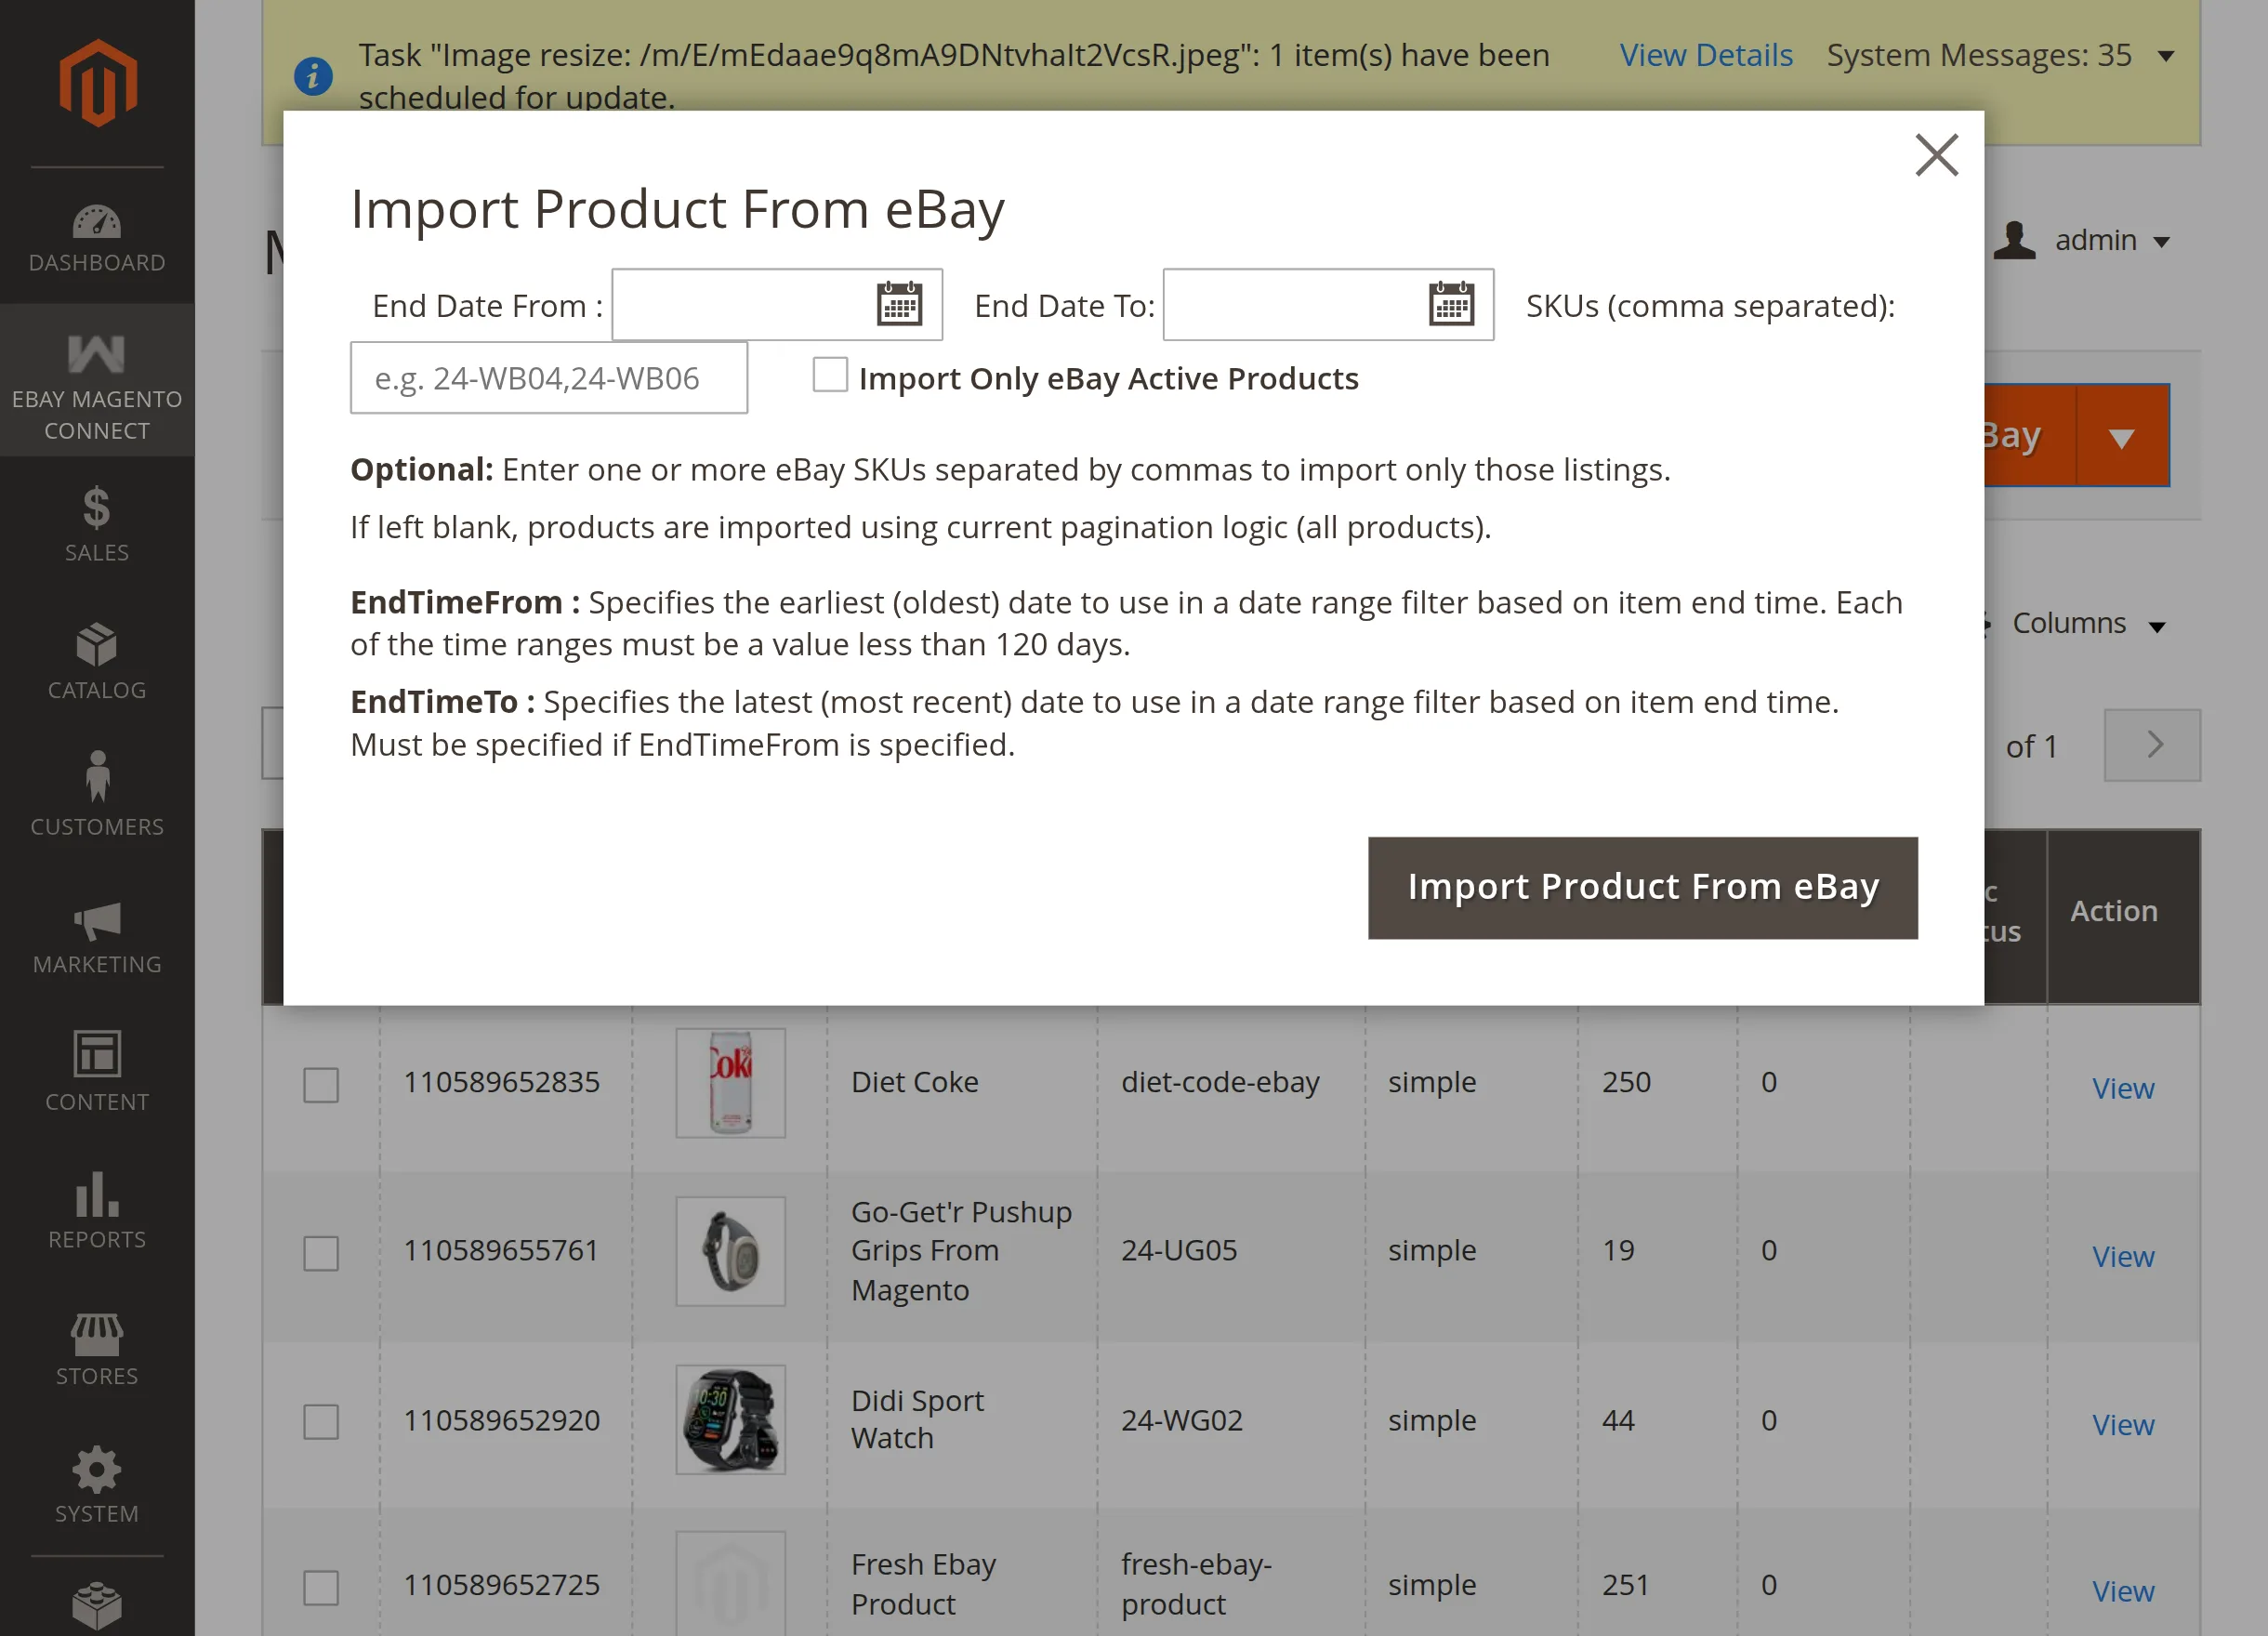Viewport: 2268px width, 1636px height.
Task: Go to next page in grid
Action: coord(2152,745)
